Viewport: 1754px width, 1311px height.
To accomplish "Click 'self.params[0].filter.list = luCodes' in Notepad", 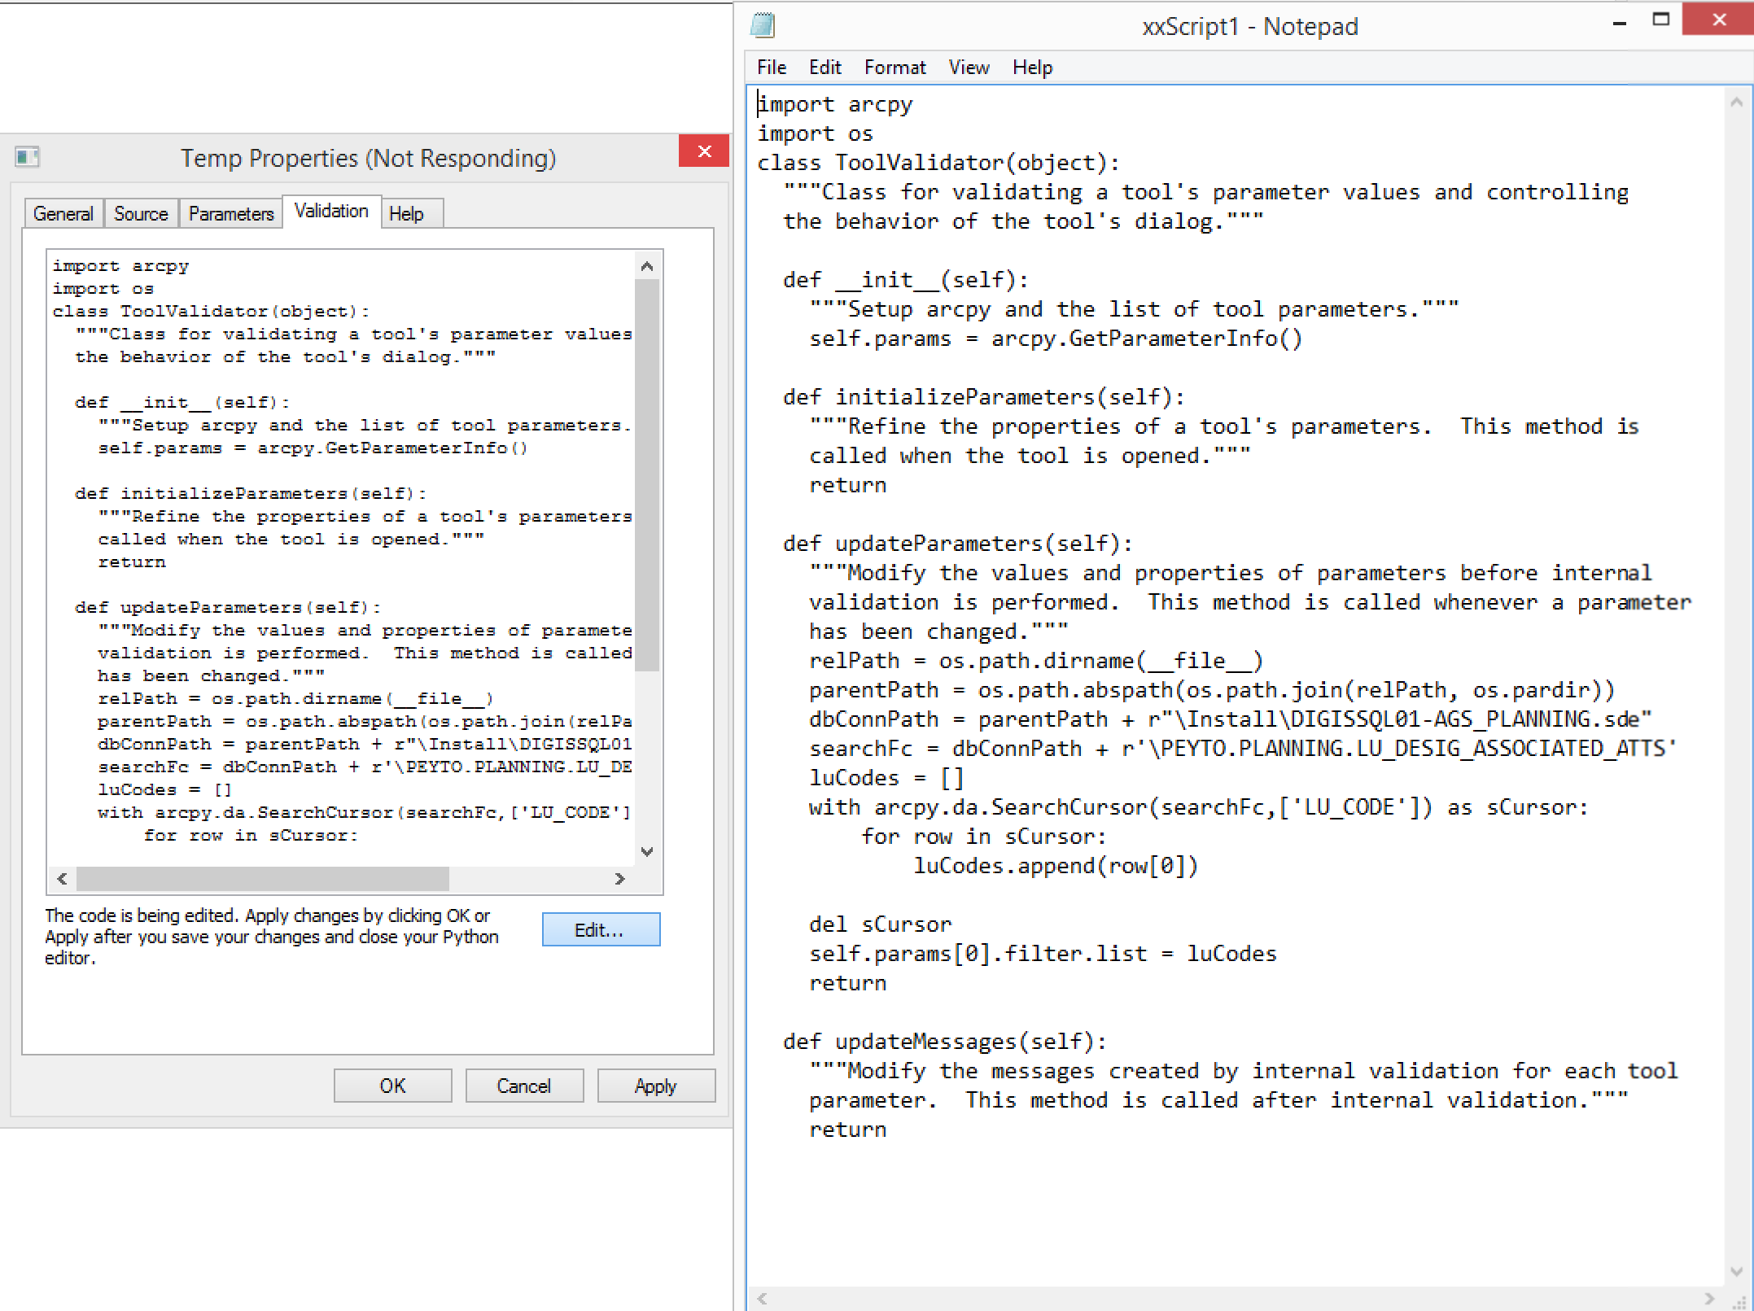I will (1043, 955).
